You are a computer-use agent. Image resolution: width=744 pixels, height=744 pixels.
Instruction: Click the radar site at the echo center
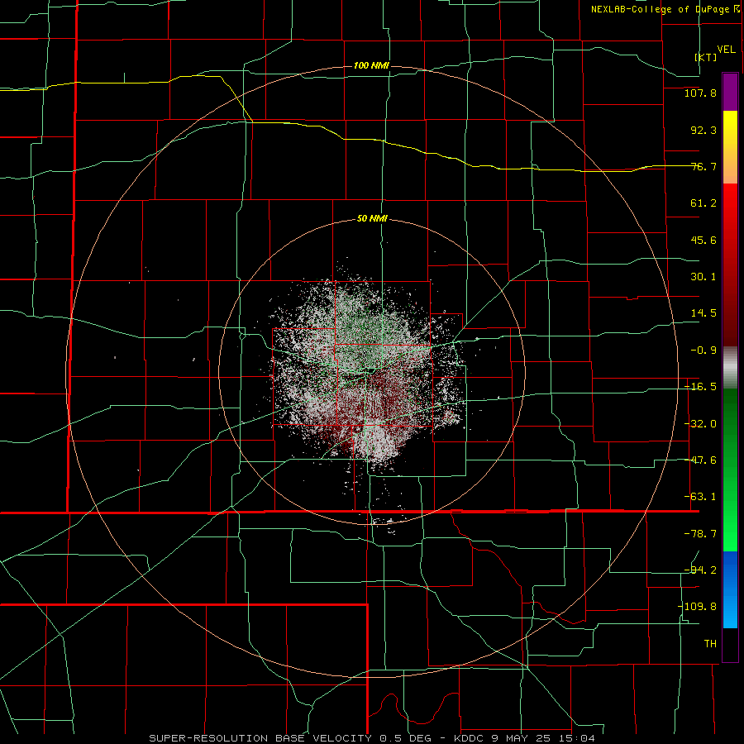[371, 373]
